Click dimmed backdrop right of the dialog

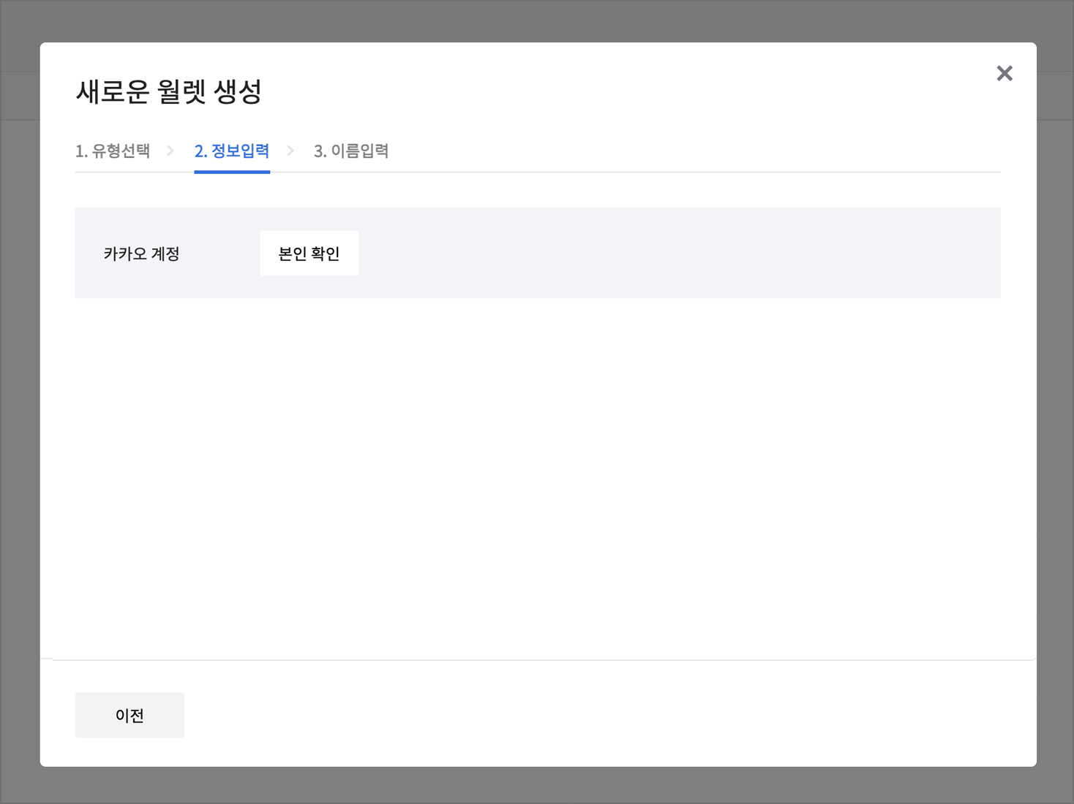click(1055, 402)
